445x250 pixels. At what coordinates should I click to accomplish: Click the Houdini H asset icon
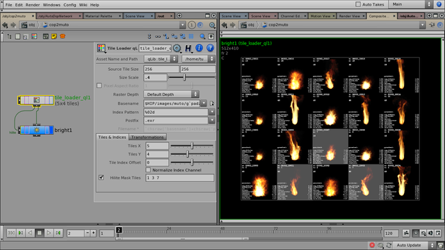tap(188, 48)
